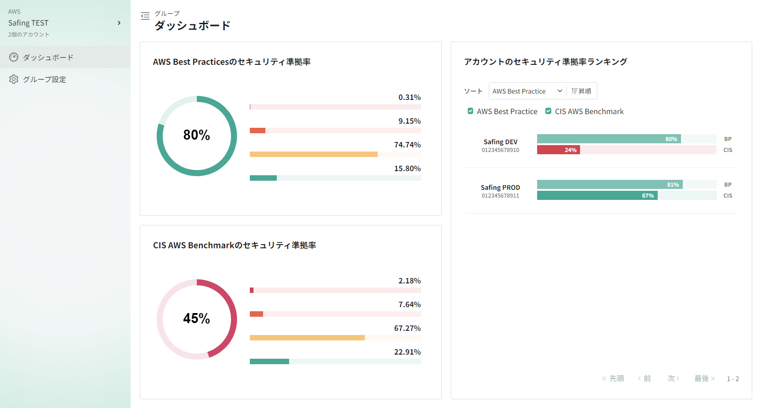Go to next page with 次
This screenshot has height=408, width=760.
pyautogui.click(x=673, y=378)
